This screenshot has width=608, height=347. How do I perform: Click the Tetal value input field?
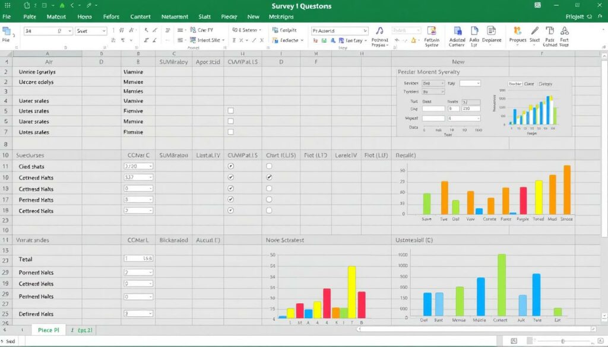[138, 258]
